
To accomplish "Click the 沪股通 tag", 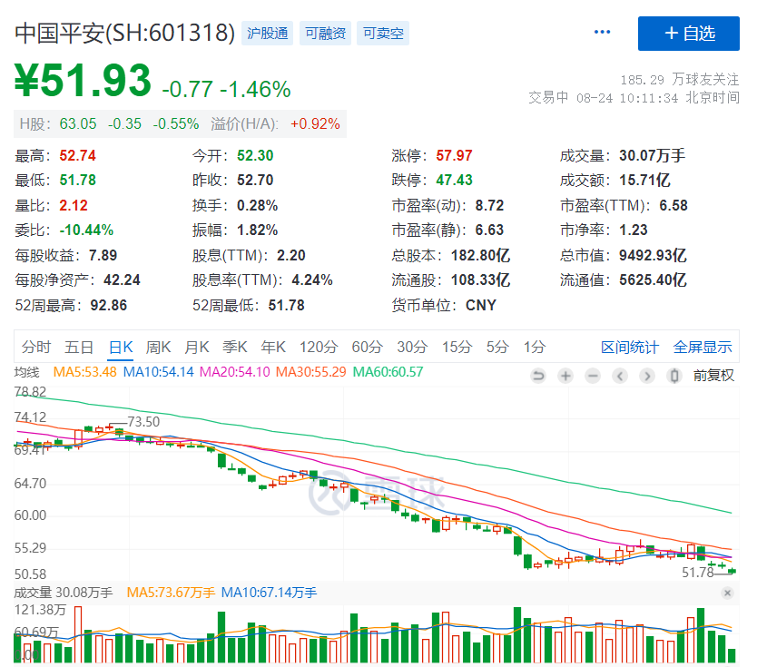I will coord(267,34).
